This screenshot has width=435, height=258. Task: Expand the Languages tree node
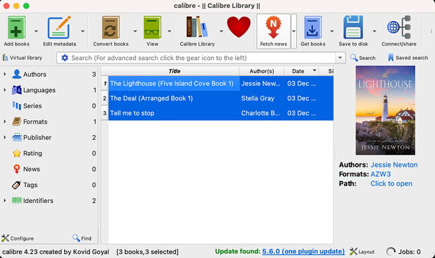[5, 90]
